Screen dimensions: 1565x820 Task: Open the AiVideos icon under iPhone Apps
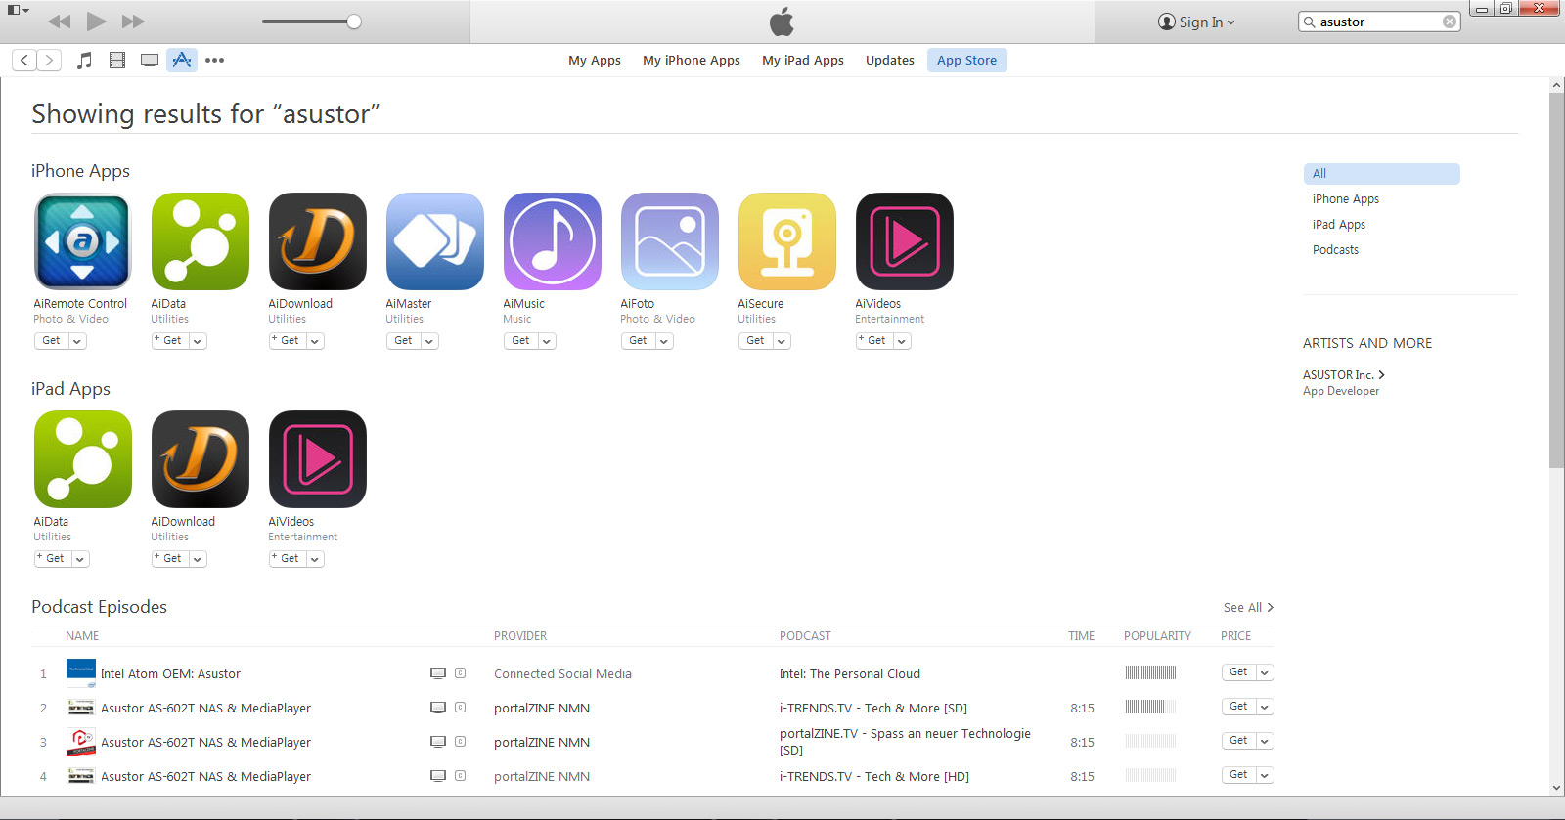[x=904, y=241]
